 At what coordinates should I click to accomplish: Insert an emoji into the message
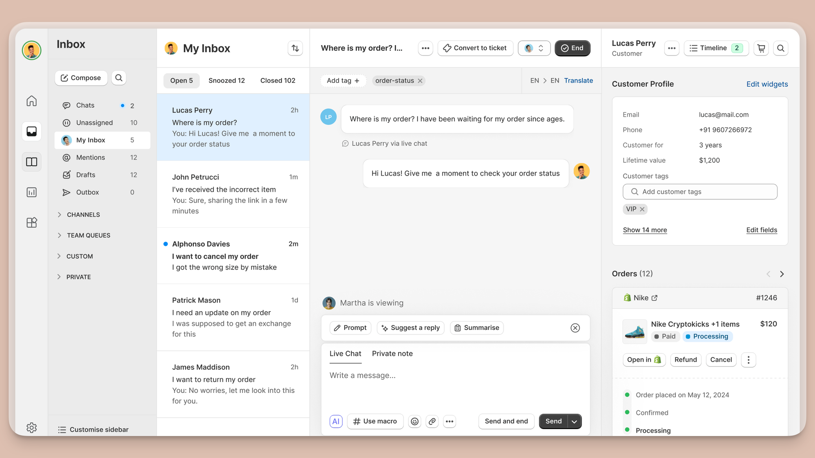(415, 421)
